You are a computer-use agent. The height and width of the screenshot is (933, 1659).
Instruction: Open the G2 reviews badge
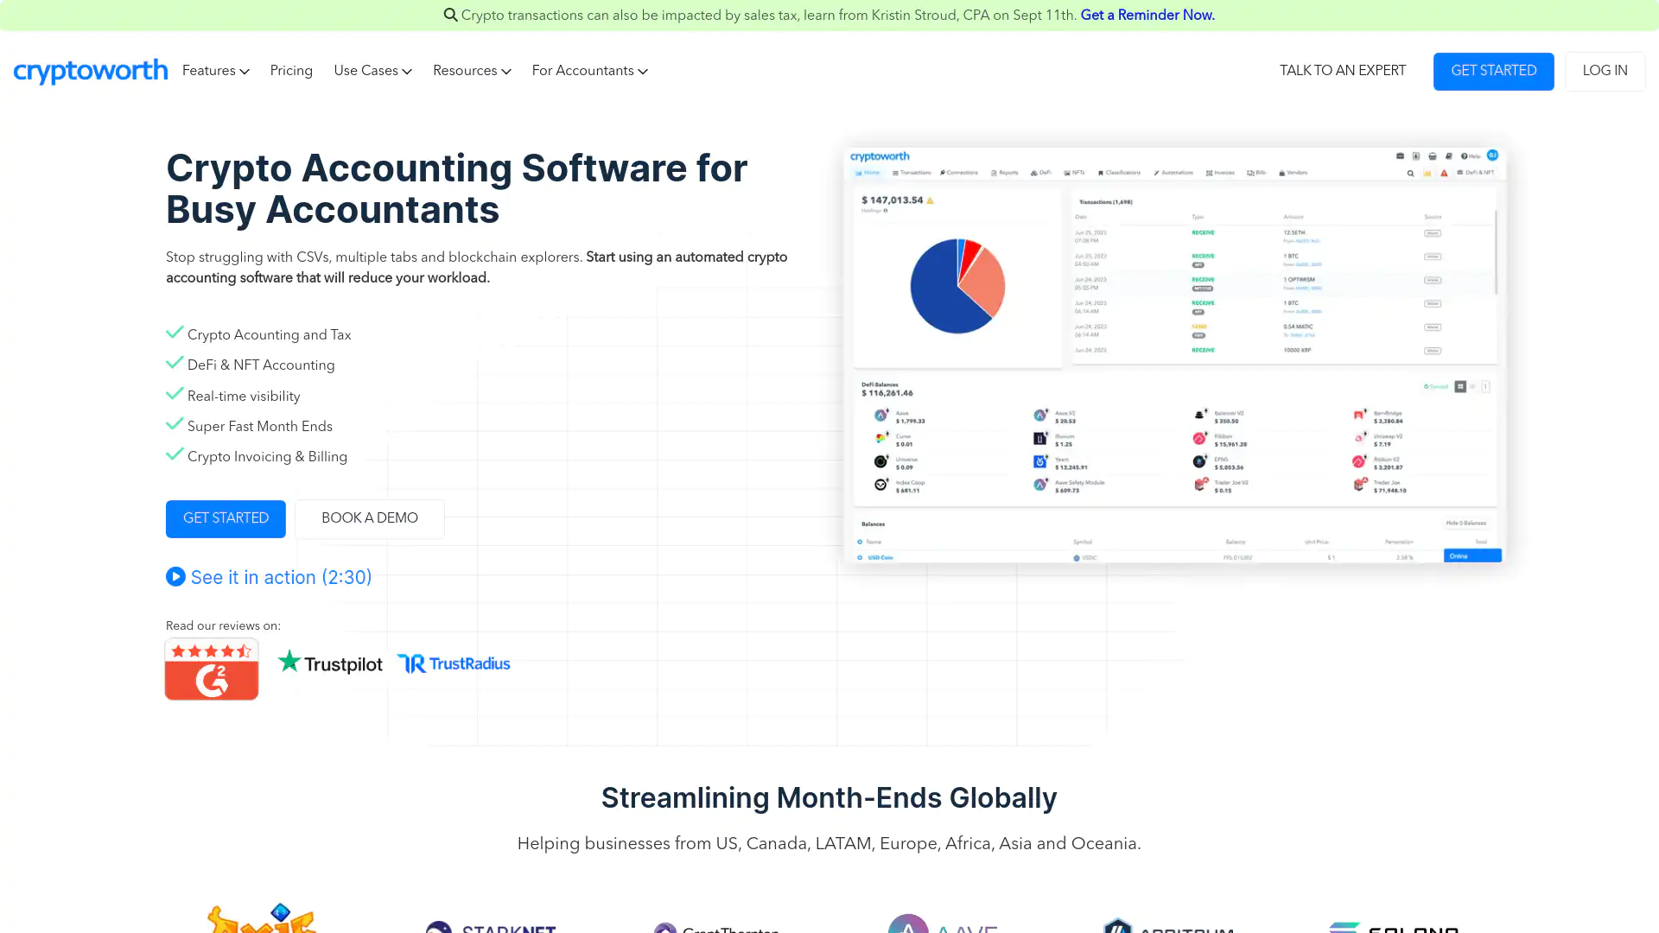click(212, 669)
